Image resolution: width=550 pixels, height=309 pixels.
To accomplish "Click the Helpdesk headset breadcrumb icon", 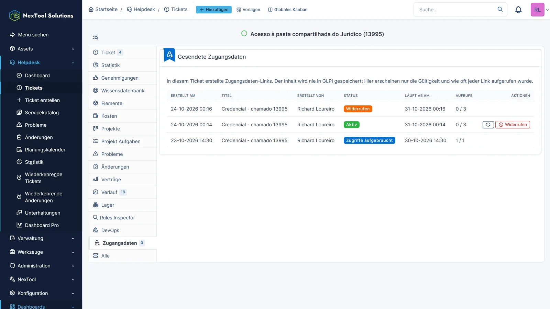I will pyautogui.click(x=129, y=9).
